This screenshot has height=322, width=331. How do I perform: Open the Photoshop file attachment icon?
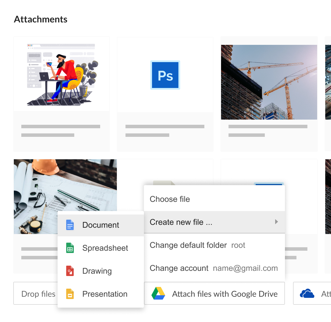[165, 75]
